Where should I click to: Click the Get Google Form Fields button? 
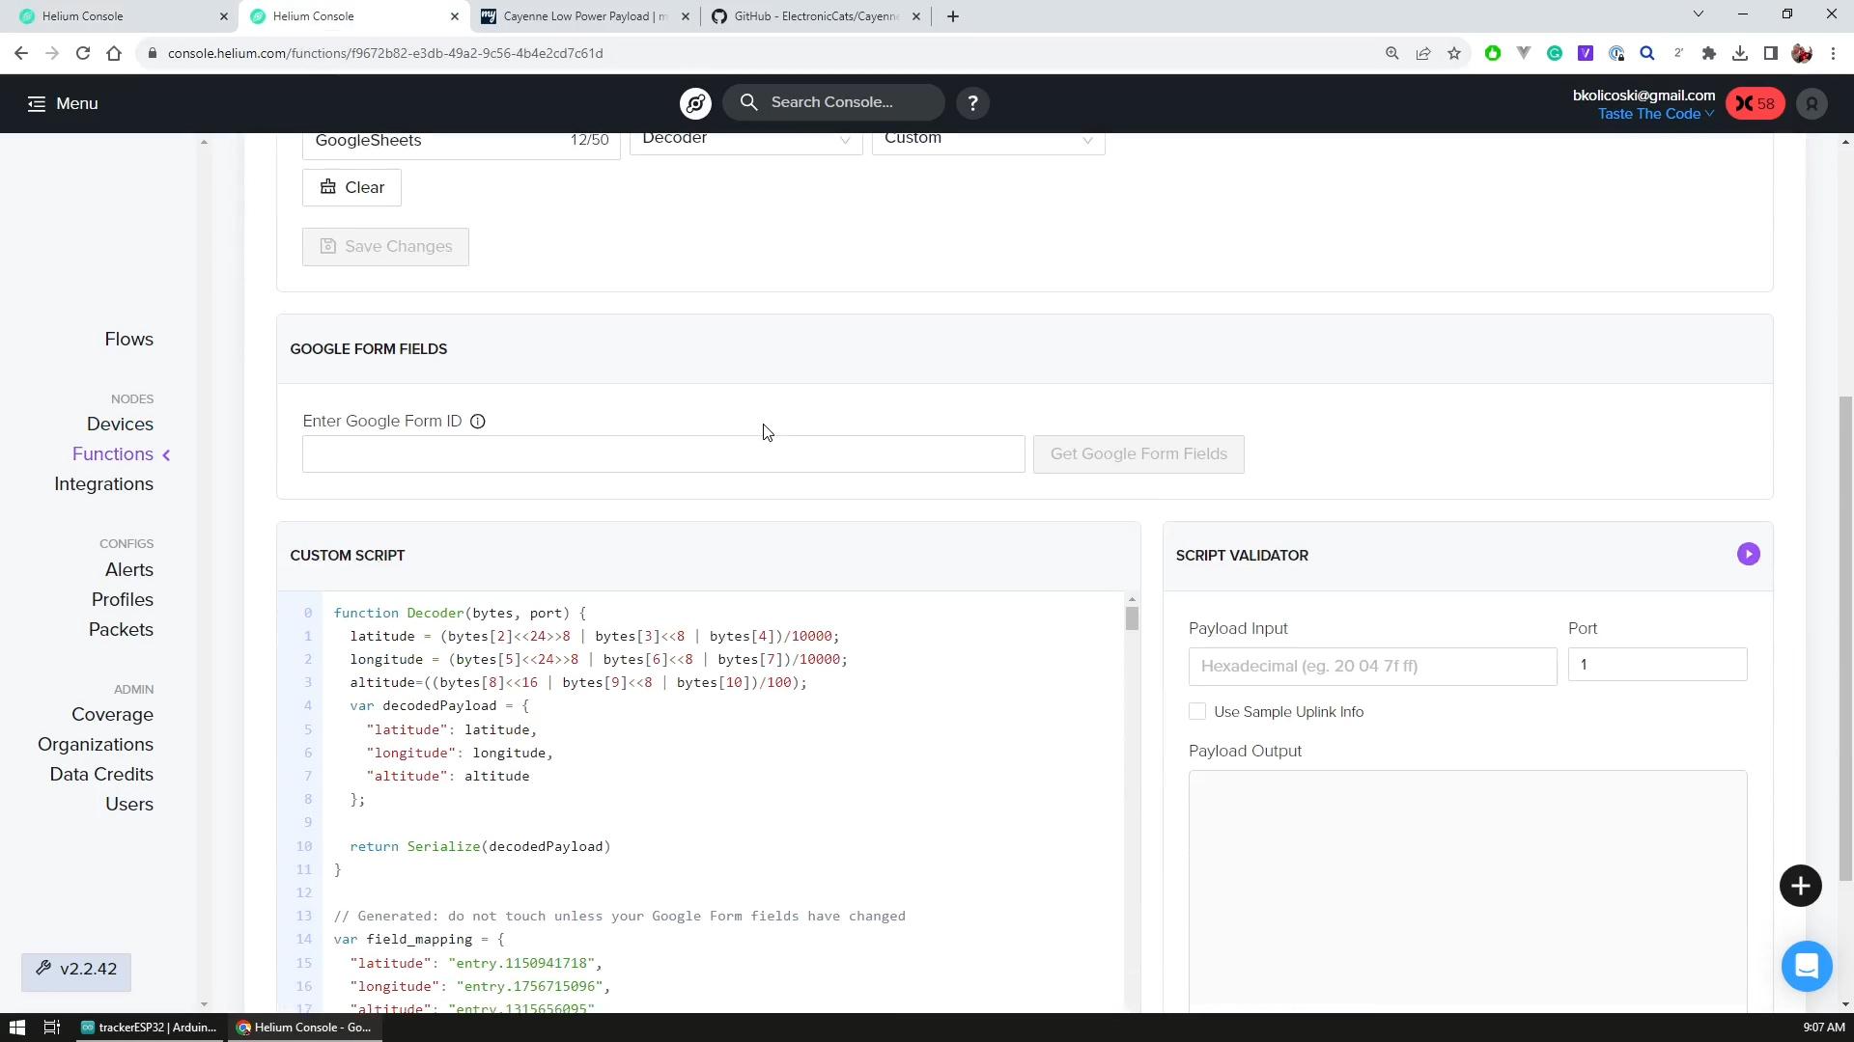[1139, 454]
